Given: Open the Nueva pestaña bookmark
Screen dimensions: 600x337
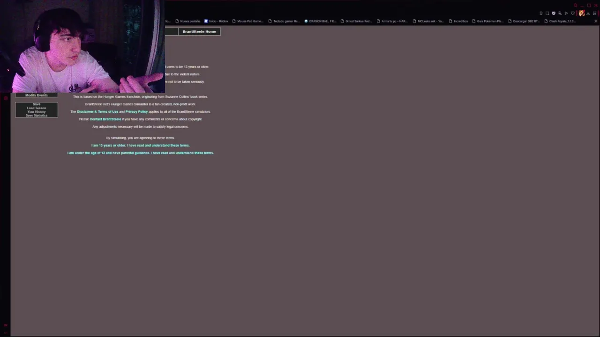Looking at the screenshot, I should point(187,21).
